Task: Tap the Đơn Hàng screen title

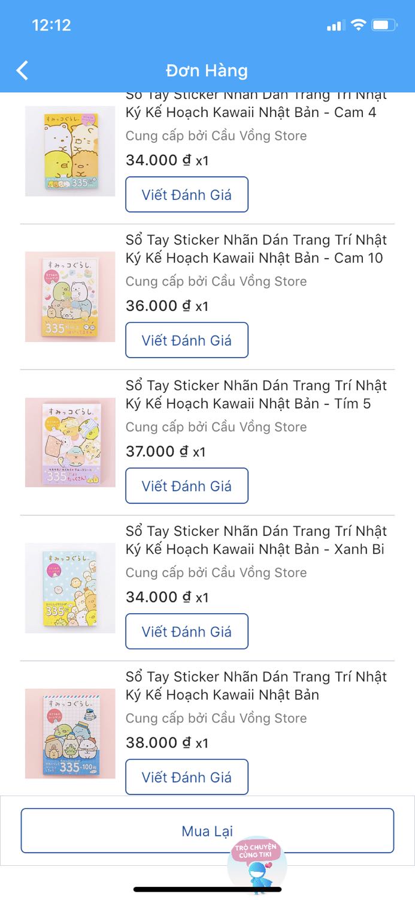Action: pos(207,70)
